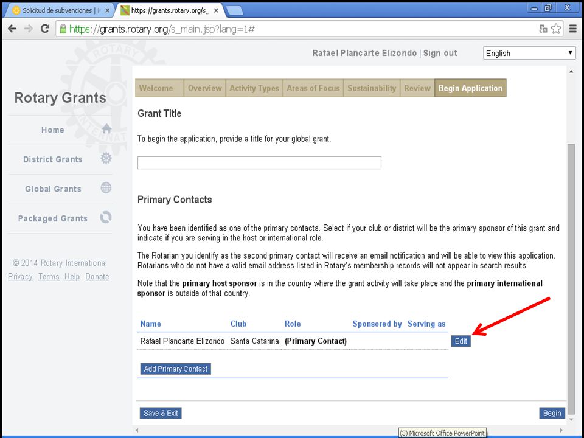Click the Packaged Grants circular icon
The width and height of the screenshot is (584, 438).
pos(106,217)
